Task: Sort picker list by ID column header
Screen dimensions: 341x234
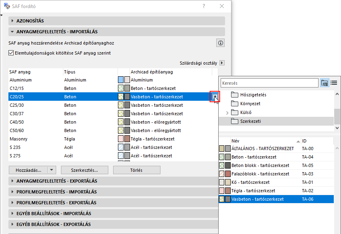Action: [x=317, y=141]
